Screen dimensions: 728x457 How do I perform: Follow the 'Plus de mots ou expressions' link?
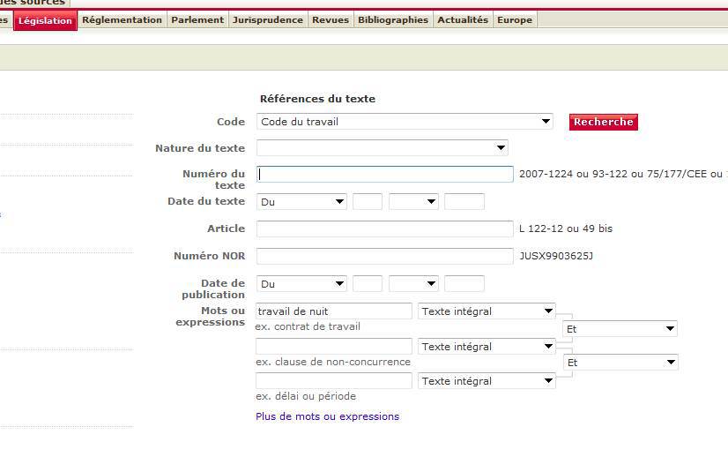(x=327, y=416)
